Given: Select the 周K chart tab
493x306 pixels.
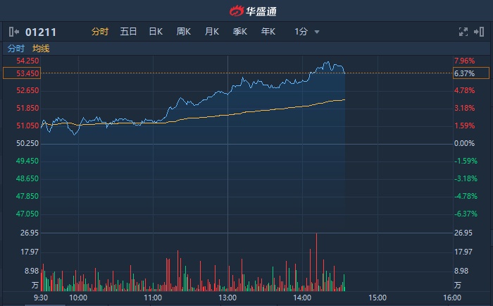Looking at the screenshot, I should (x=184, y=32).
